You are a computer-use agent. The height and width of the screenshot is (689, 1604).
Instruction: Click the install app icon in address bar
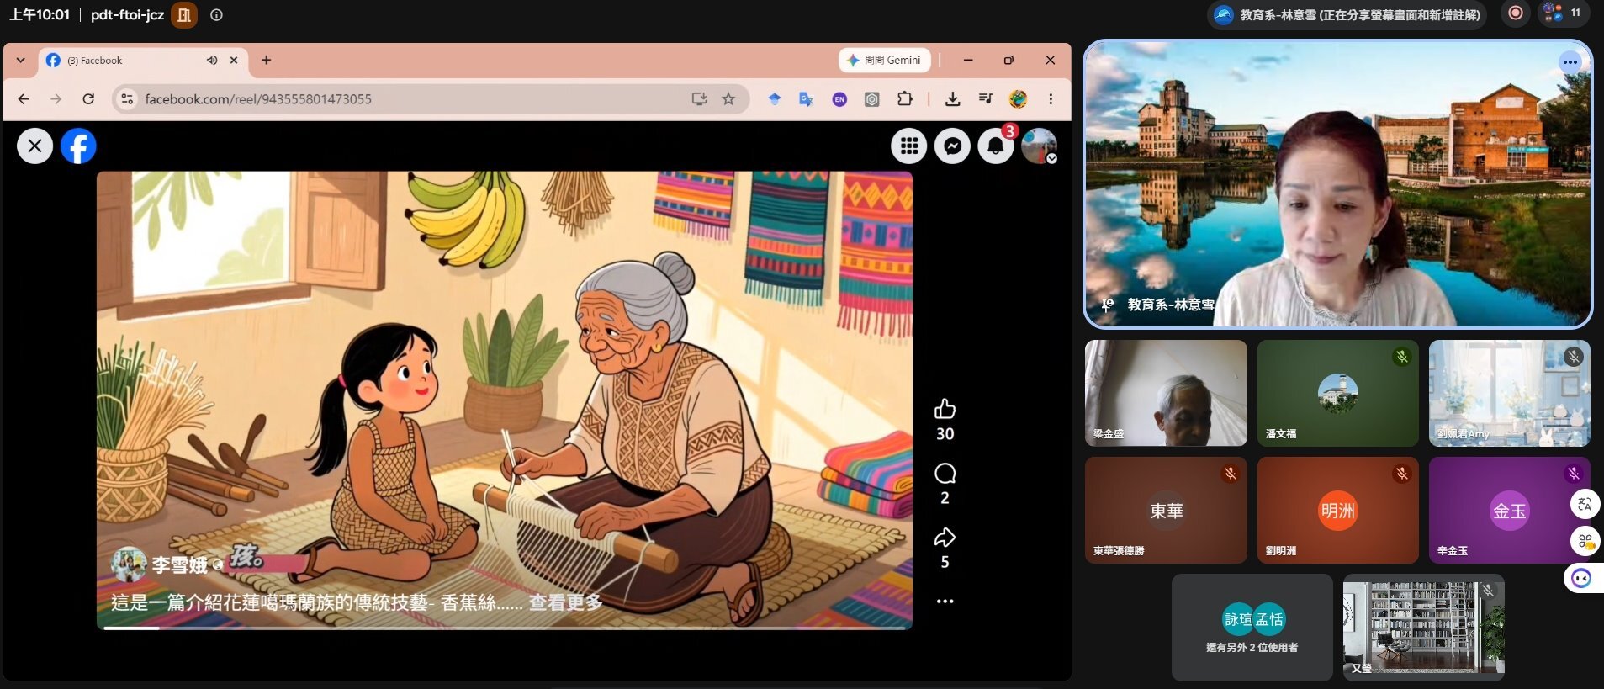tap(699, 99)
